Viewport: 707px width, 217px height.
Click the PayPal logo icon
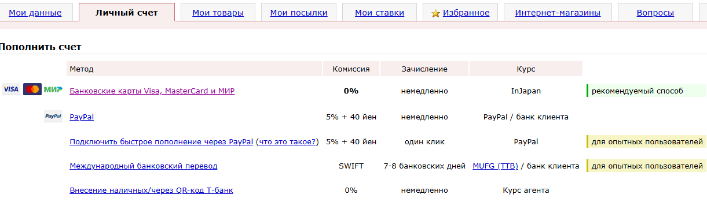coord(53,117)
